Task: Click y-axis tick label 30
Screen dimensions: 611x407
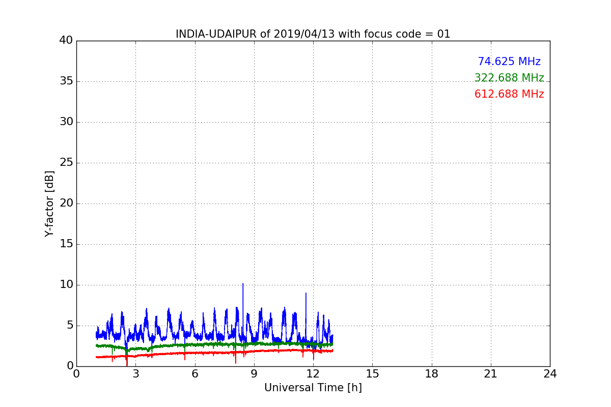Action: (66, 122)
